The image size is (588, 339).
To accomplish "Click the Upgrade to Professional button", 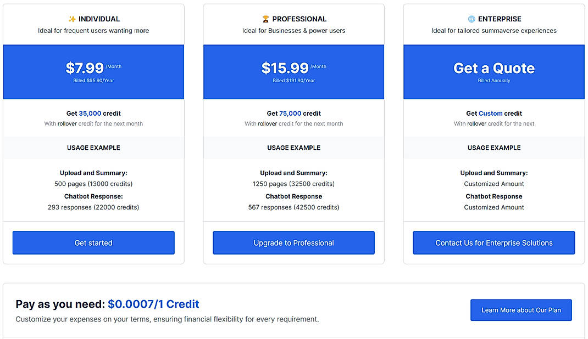I will pos(293,242).
